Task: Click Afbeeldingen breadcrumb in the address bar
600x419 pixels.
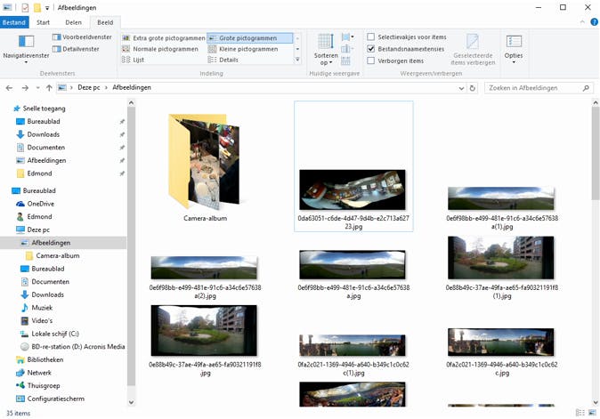Action: coord(132,87)
